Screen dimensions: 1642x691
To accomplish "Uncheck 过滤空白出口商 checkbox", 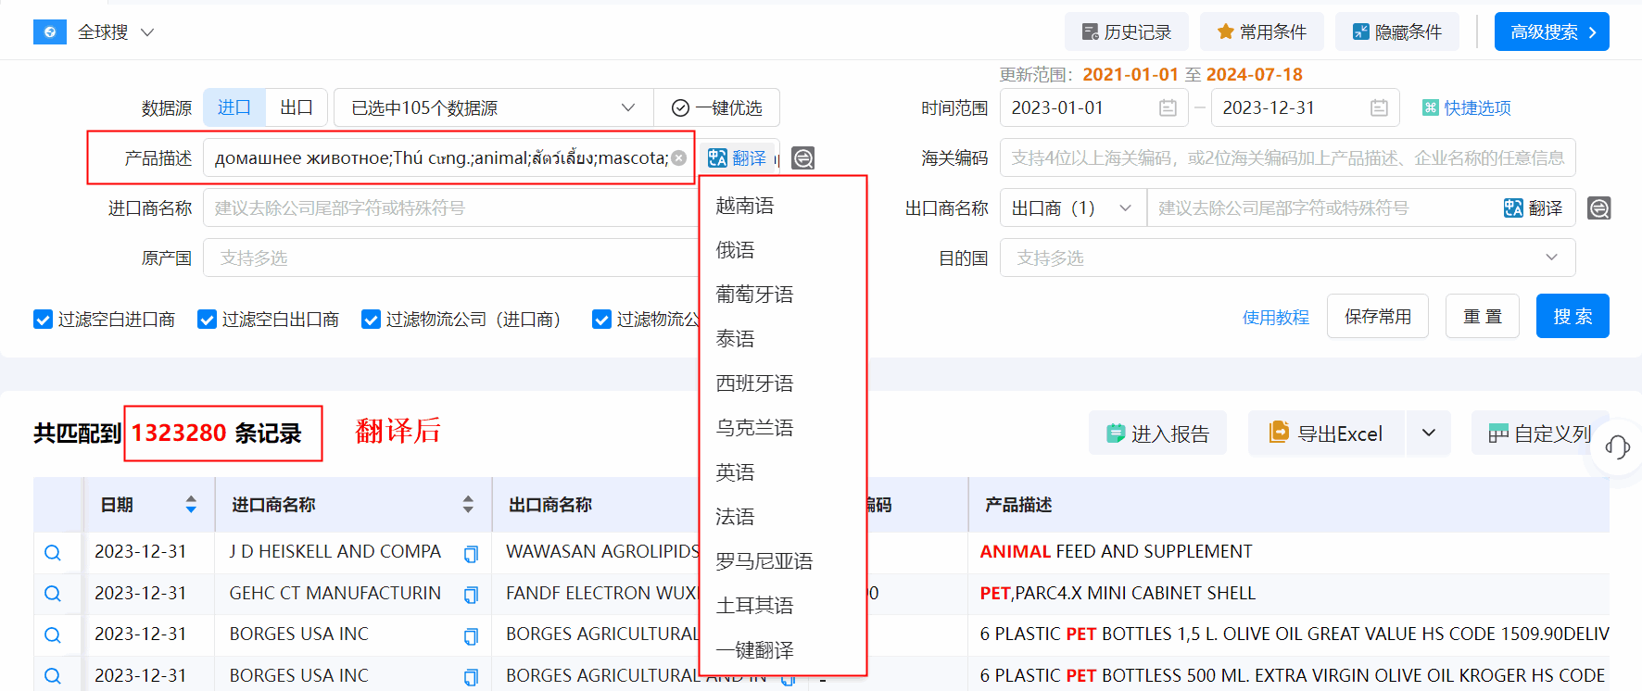I will click(x=207, y=320).
